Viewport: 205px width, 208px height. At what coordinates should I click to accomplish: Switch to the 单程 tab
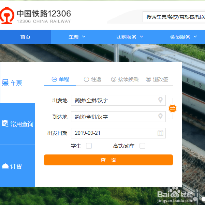click(x=60, y=79)
